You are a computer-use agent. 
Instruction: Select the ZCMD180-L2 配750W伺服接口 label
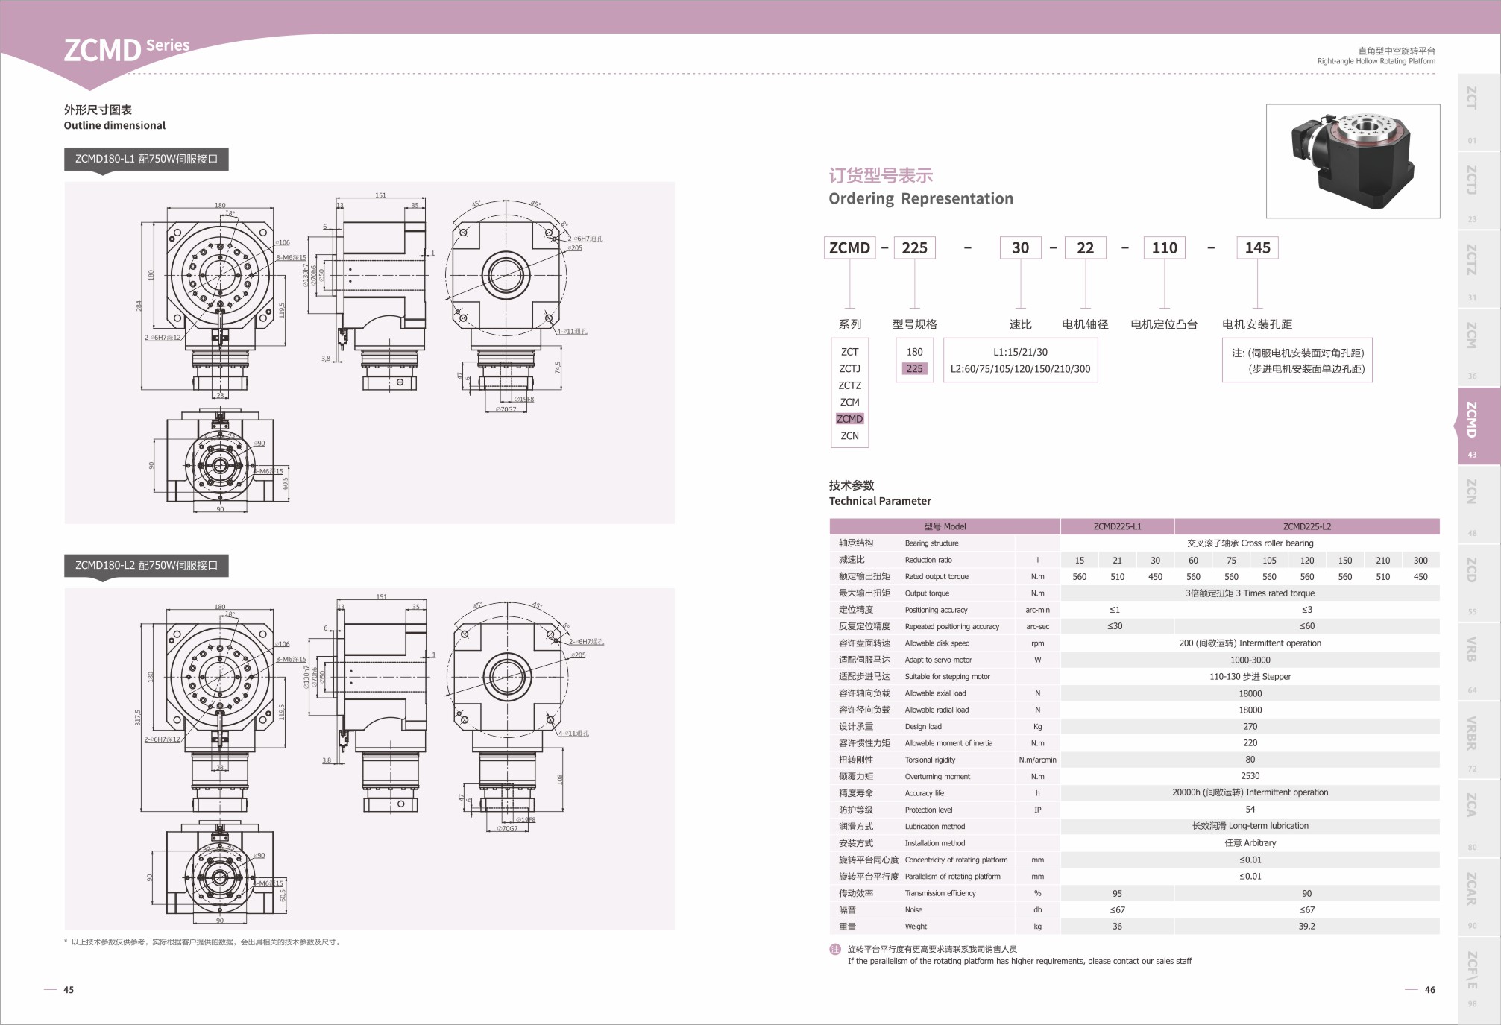[146, 565]
